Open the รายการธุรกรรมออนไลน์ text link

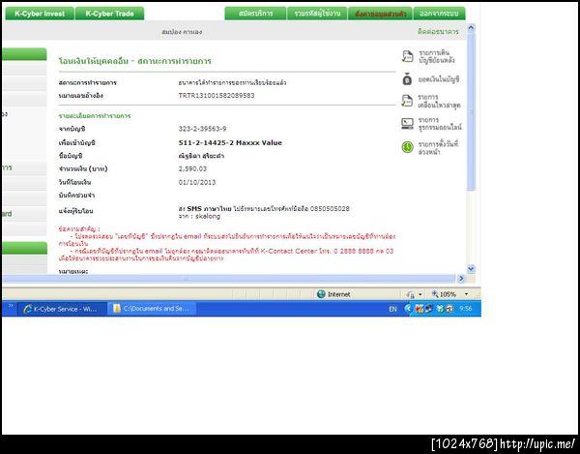(x=440, y=124)
